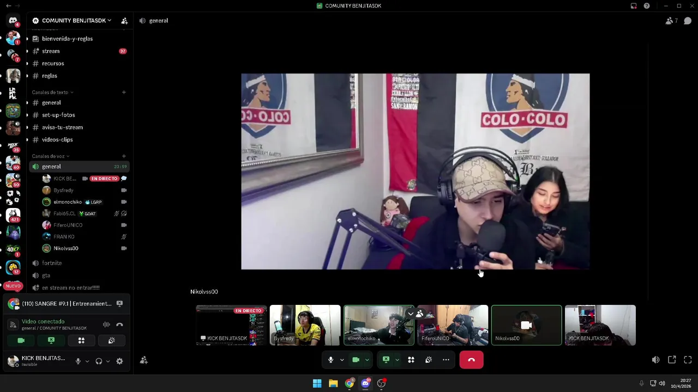698x392 pixels.
Task: Select FiferoUNICO in voice member list
Action: click(85, 225)
